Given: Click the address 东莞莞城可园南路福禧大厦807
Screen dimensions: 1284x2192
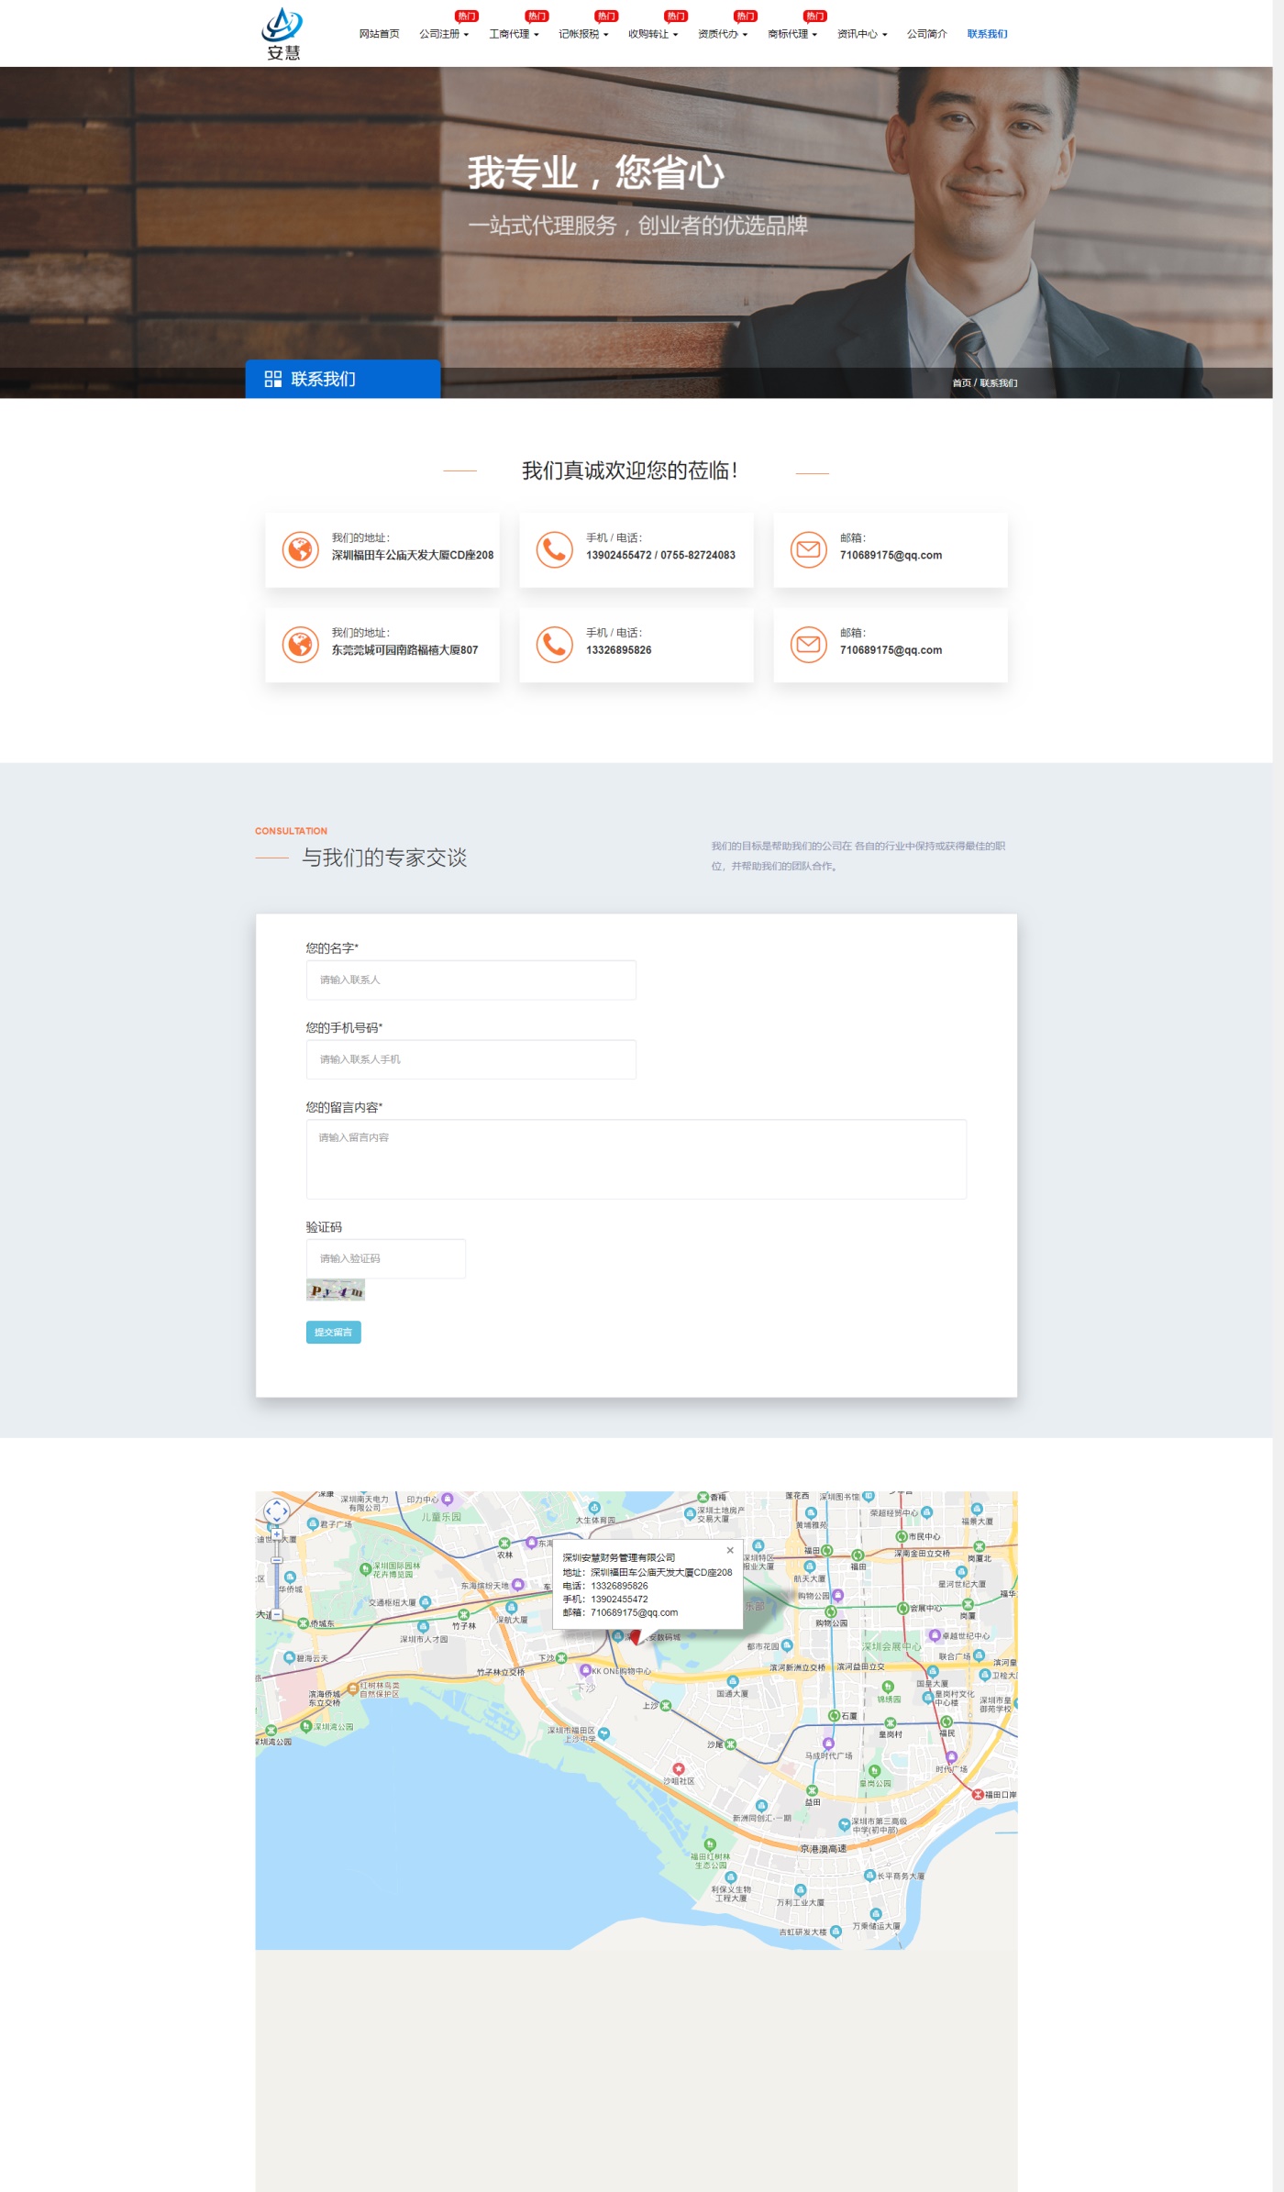Looking at the screenshot, I should [x=404, y=650].
